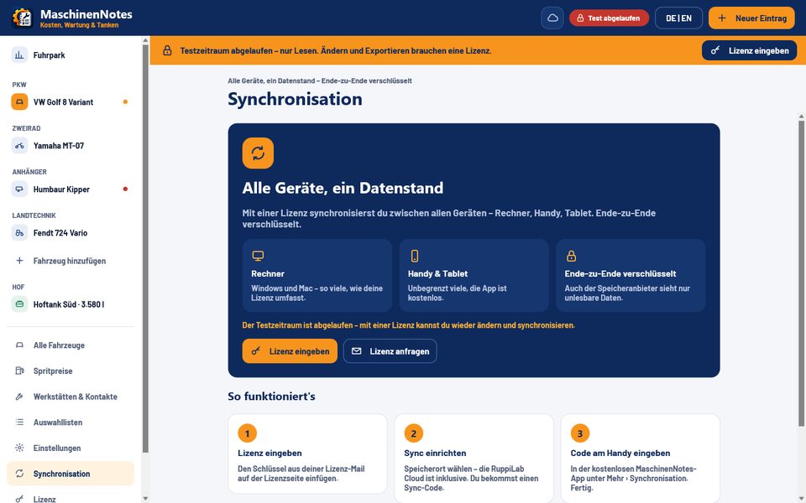806x503 pixels.
Task: Click the orange status dot beside VW Golf
Action: (125, 101)
